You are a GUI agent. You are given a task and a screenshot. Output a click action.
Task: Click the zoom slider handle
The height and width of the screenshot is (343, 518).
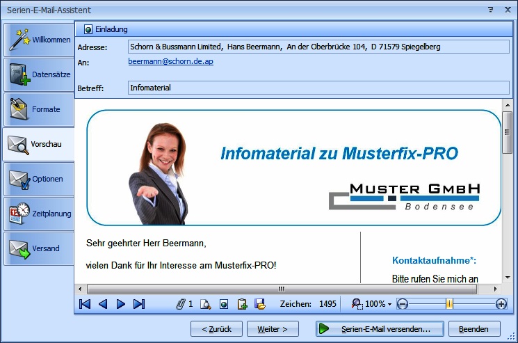click(449, 303)
